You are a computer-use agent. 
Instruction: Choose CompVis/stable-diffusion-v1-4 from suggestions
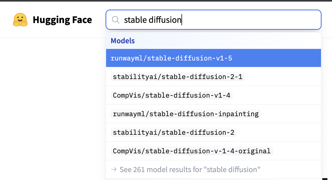click(x=171, y=95)
